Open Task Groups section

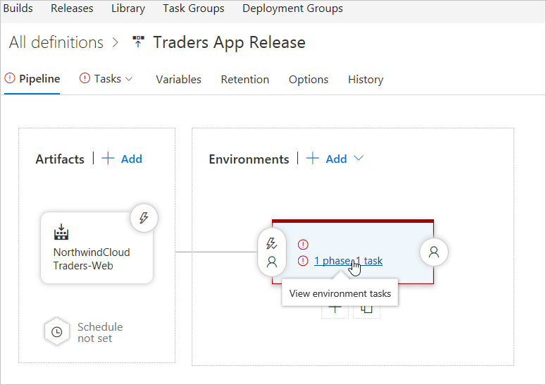(x=194, y=8)
